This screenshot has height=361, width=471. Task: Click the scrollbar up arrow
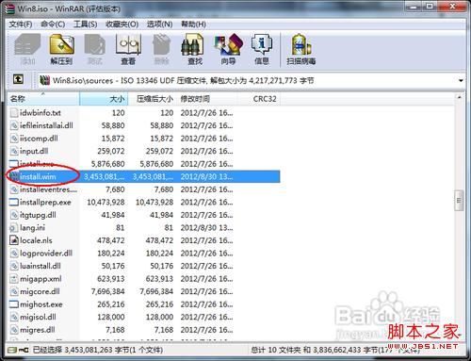click(x=459, y=97)
